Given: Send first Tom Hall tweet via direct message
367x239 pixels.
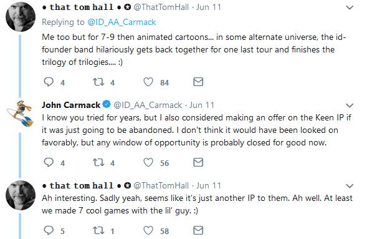Looking at the screenshot, I should 198,82.
